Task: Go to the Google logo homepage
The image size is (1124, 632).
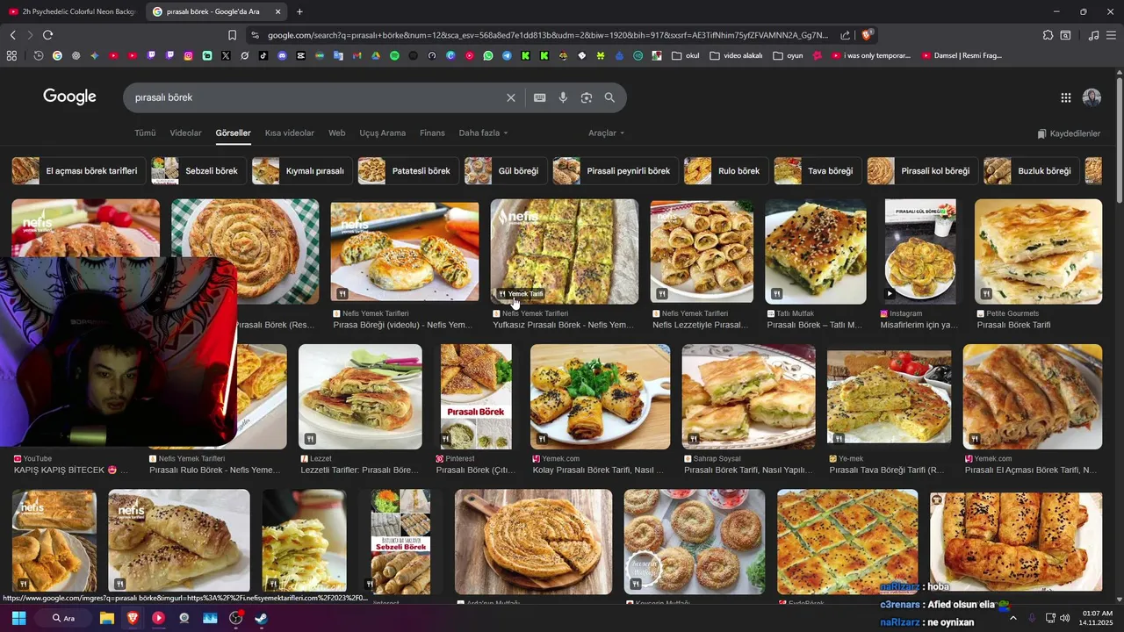Action: click(69, 97)
